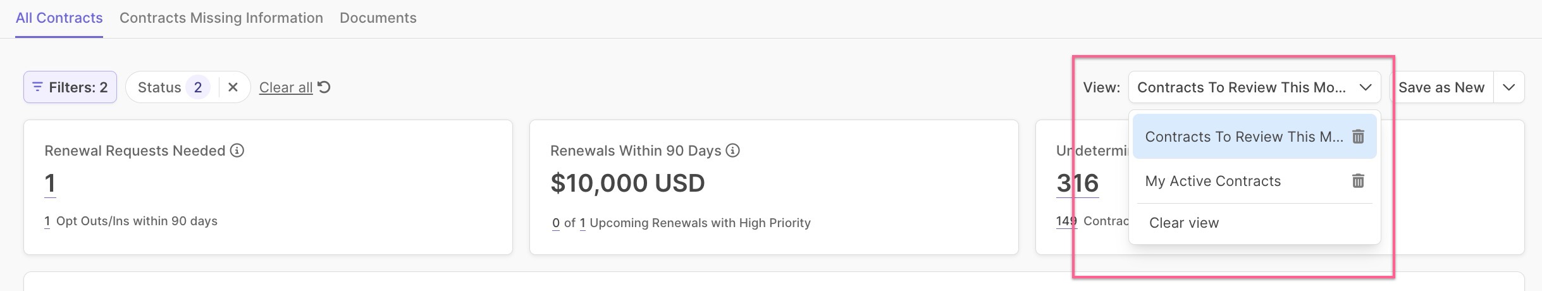Switch to All Contracts tab

tap(59, 18)
